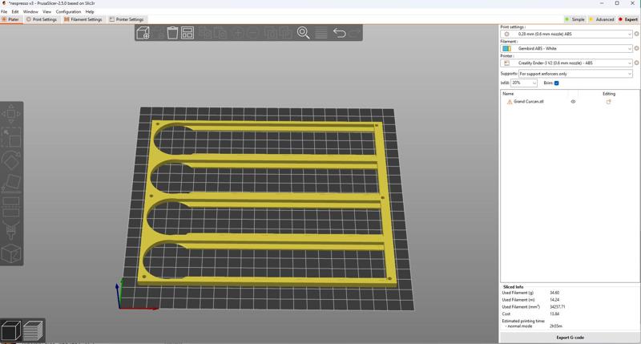Open the Edit menu

tap(15, 12)
